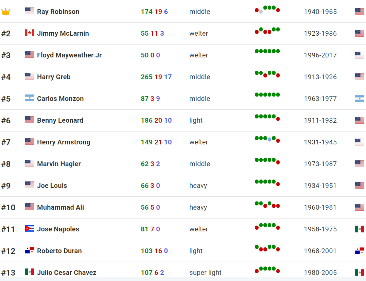The image size is (366, 281).
Task: Click the gold crown rank icon
Action: coord(6,12)
